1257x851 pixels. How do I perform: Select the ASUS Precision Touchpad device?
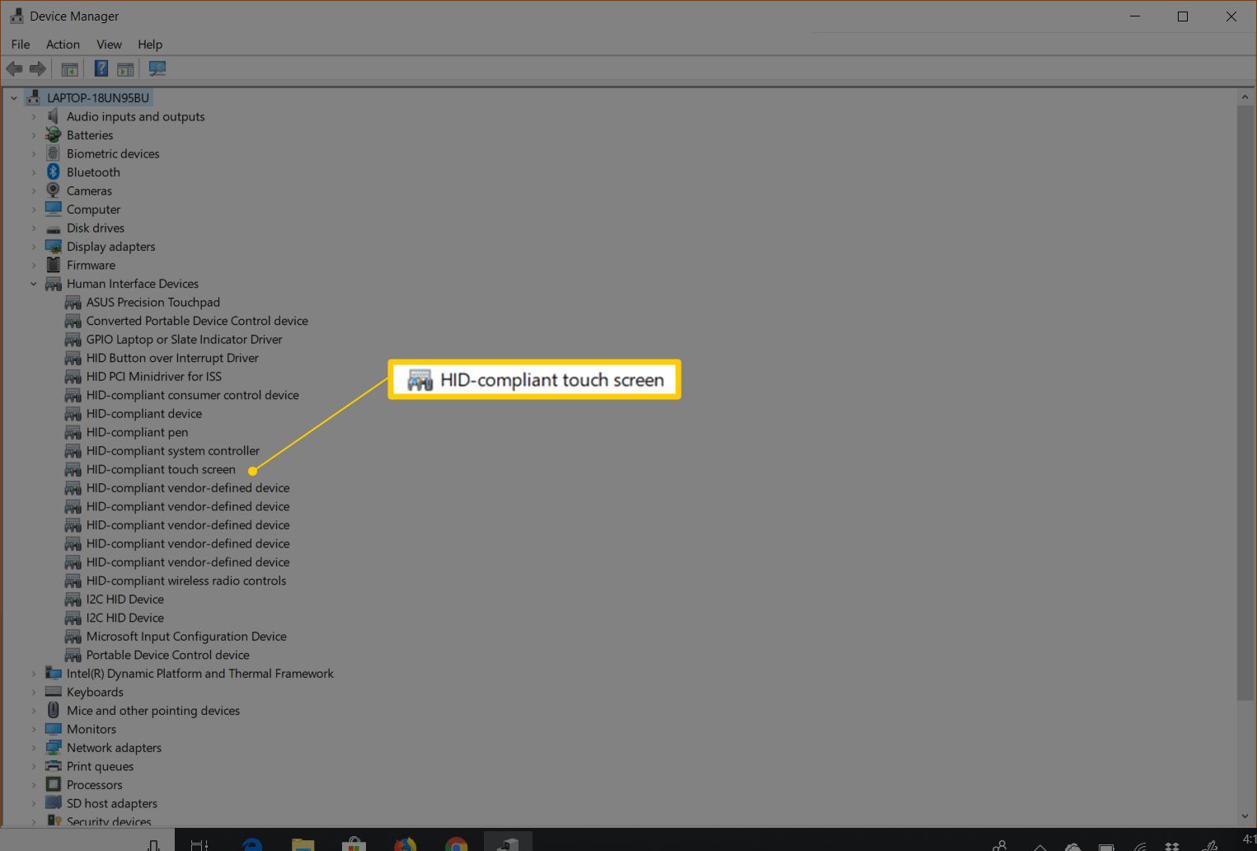point(153,302)
